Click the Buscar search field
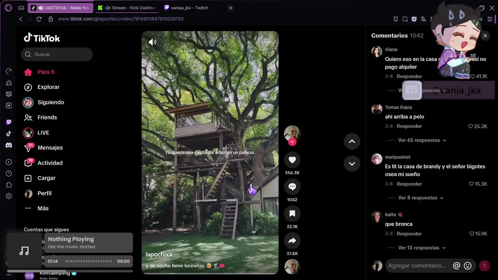This screenshot has height=280, width=498. click(x=57, y=54)
